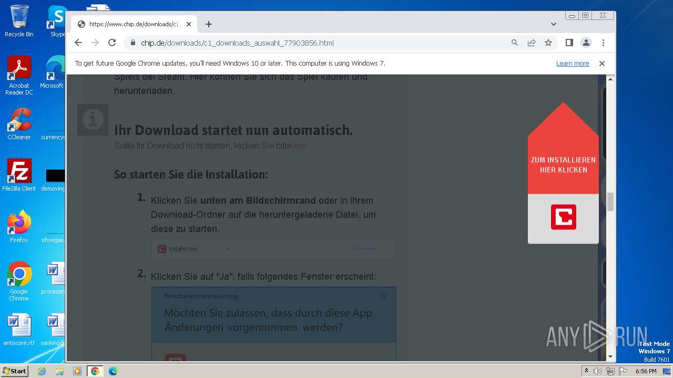
Task: Close the Benutzerkontensteuerung dialog image X
Action: click(x=384, y=296)
